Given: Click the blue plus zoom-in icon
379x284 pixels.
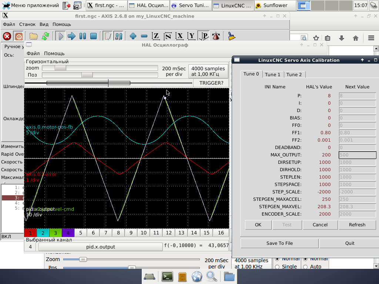Looking at the screenshot, I should [133, 36].
